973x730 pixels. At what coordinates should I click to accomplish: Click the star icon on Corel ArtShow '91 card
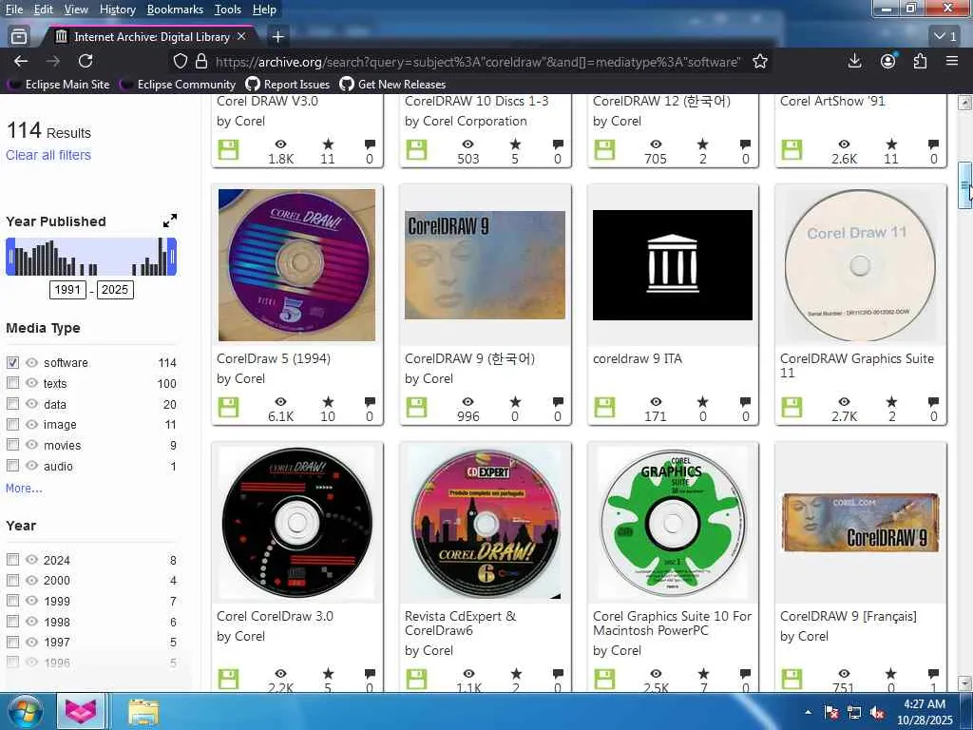tap(891, 144)
